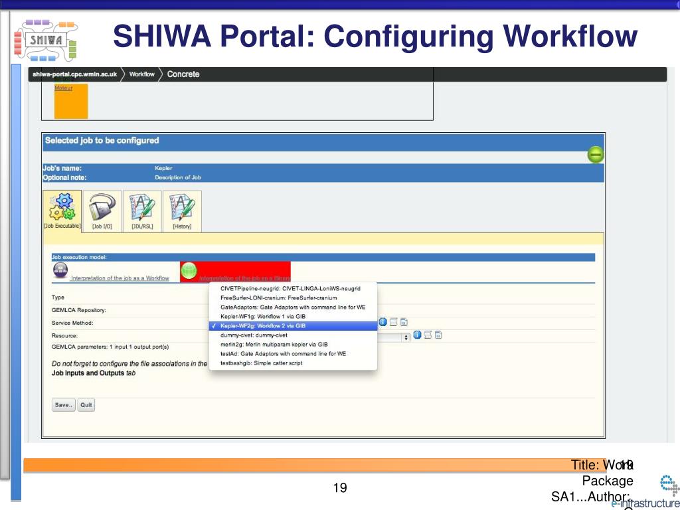Select merlin2g: Merlin multiparam kepler option
The width and height of the screenshot is (680, 510).
coord(293,345)
